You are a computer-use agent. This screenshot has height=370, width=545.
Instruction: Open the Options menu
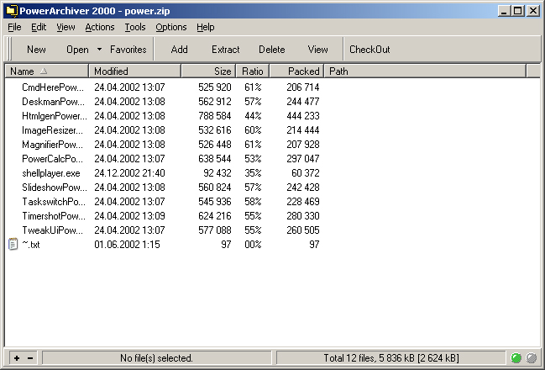[171, 27]
